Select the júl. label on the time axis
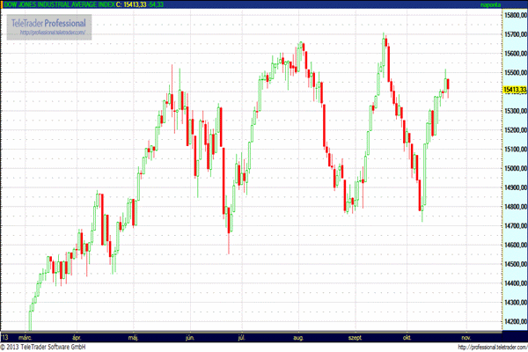The image size is (528, 352). (243, 337)
